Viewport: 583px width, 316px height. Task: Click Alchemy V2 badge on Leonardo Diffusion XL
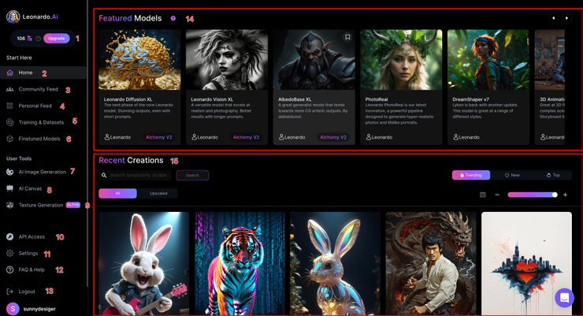click(x=159, y=137)
